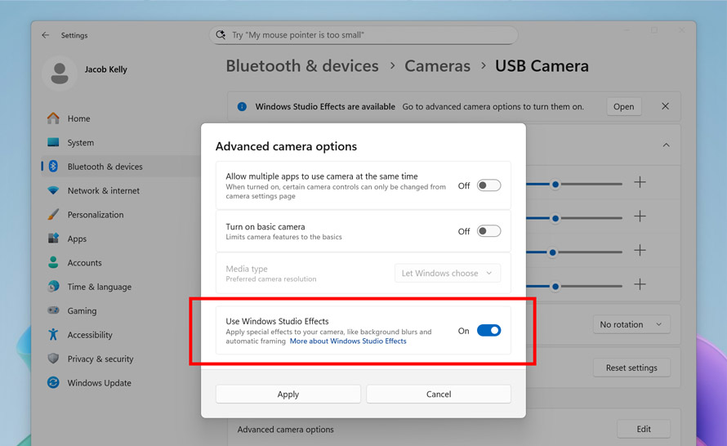Click the Accounts person icon
This screenshot has width=727, height=446.
pyautogui.click(x=53, y=262)
